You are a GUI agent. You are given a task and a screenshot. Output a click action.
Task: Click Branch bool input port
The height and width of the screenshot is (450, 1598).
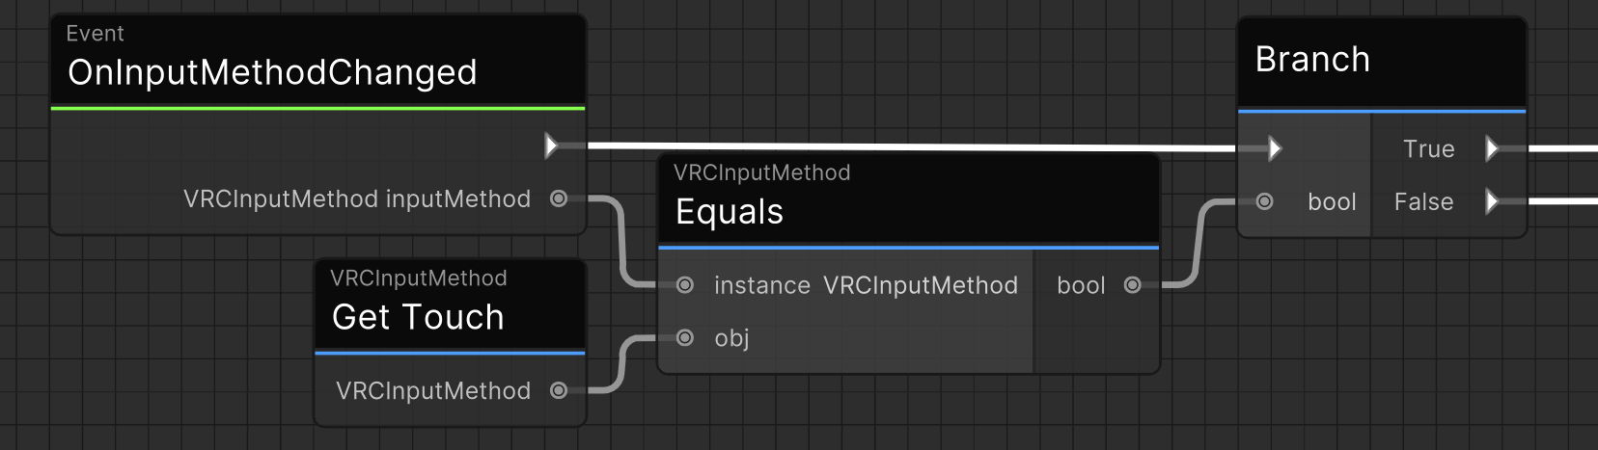(1265, 201)
